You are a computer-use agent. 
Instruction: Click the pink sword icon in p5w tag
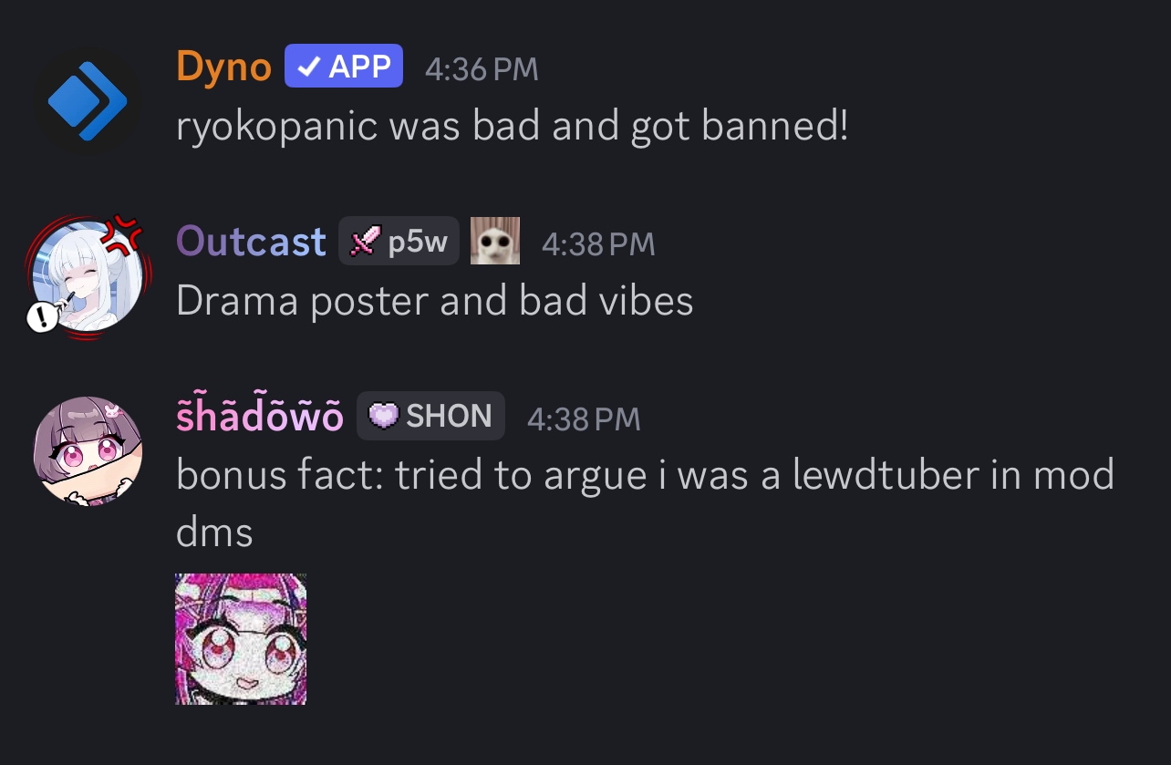tap(365, 242)
